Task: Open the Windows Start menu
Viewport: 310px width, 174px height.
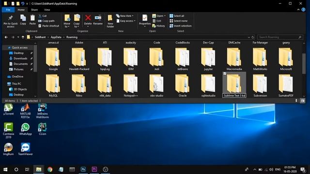Action: [5, 170]
